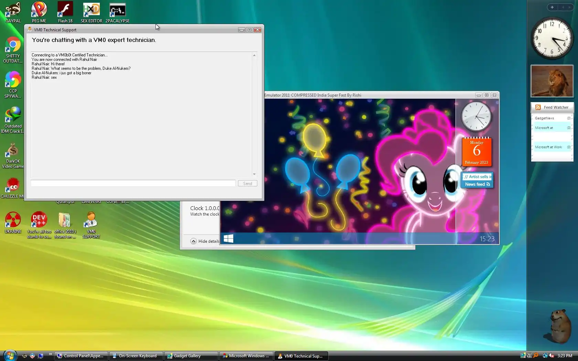The height and width of the screenshot is (361, 578).
Task: Click the Feed Watcher gadget header
Action: (552, 107)
